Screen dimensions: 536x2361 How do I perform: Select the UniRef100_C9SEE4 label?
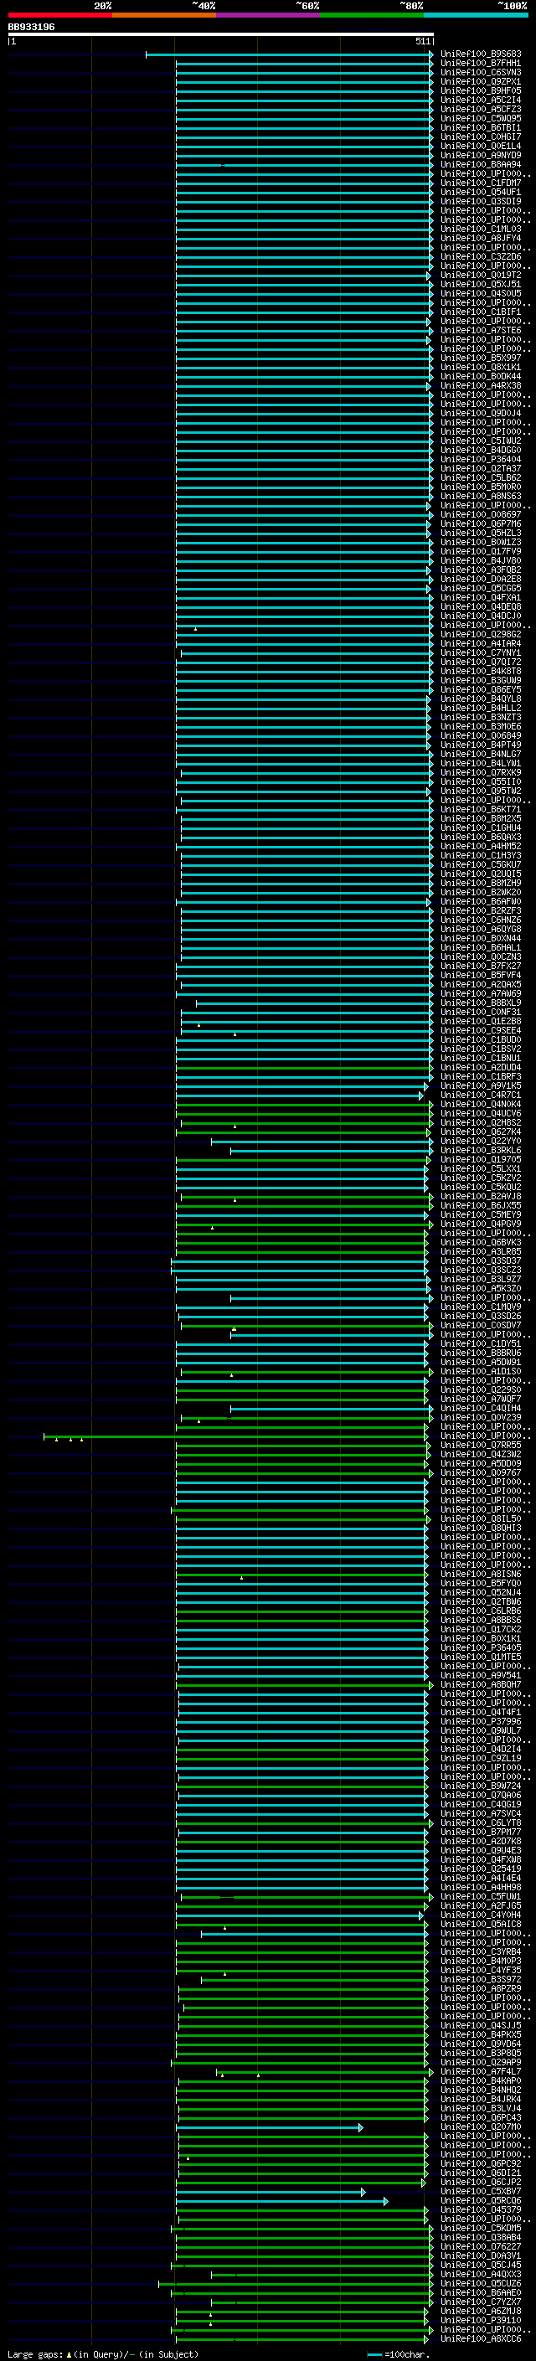click(481, 1030)
